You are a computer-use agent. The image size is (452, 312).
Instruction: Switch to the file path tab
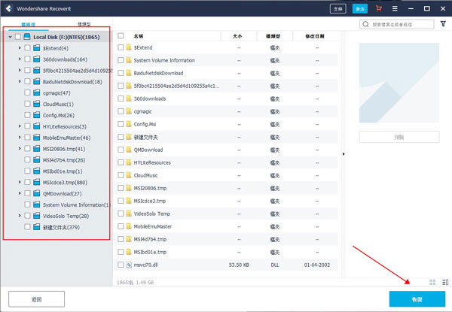coord(29,24)
